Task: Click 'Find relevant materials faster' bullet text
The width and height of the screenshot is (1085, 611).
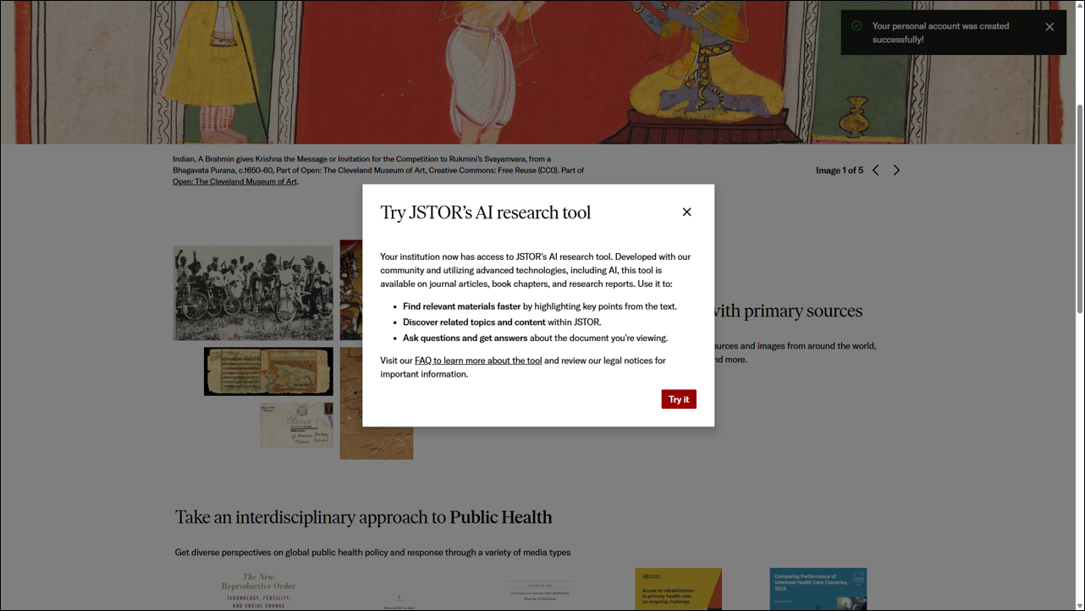Action: (462, 306)
